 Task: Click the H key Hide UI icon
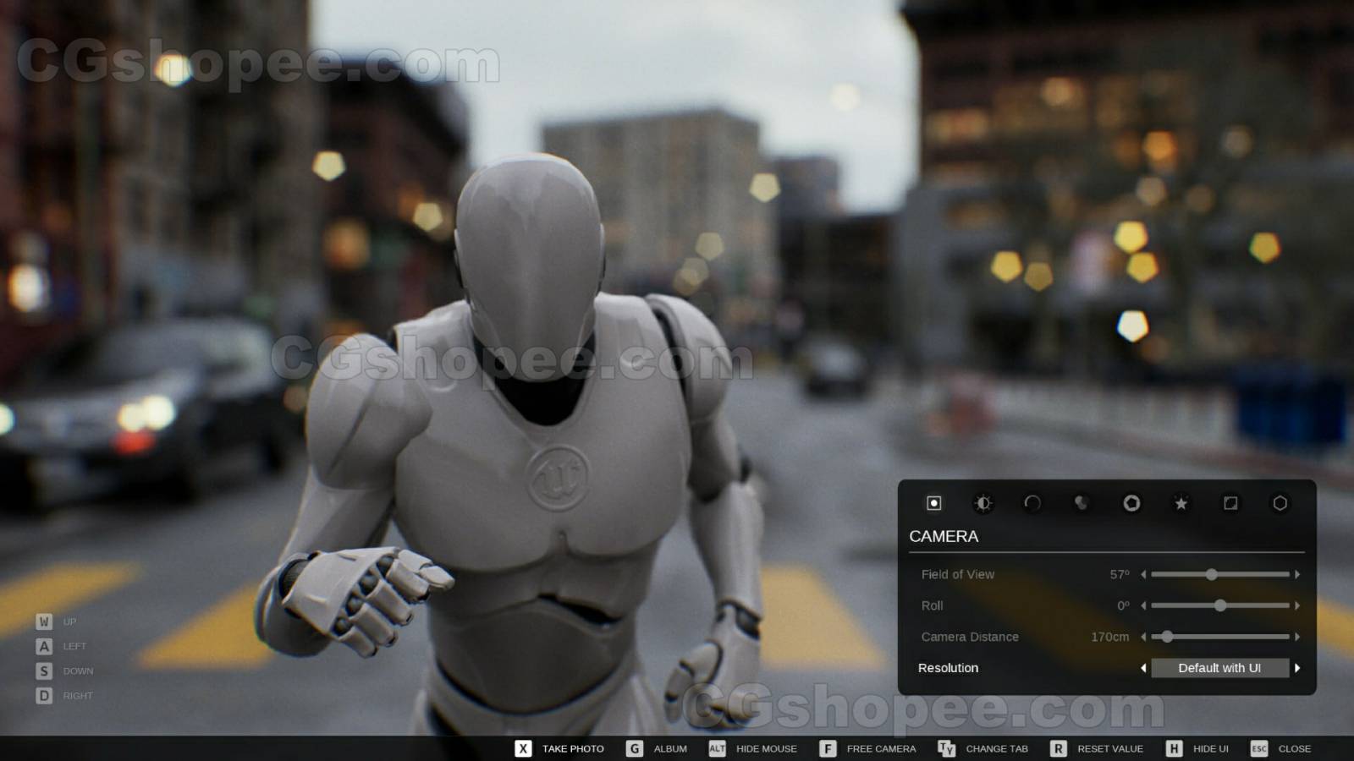[x=1175, y=748]
